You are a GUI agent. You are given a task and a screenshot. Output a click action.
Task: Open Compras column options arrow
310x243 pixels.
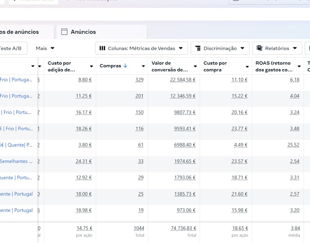tap(143, 66)
